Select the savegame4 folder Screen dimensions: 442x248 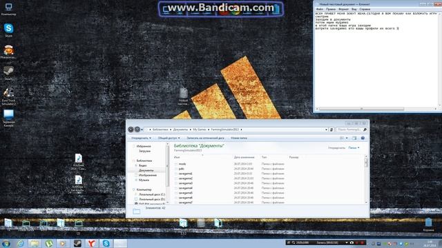click(186, 188)
